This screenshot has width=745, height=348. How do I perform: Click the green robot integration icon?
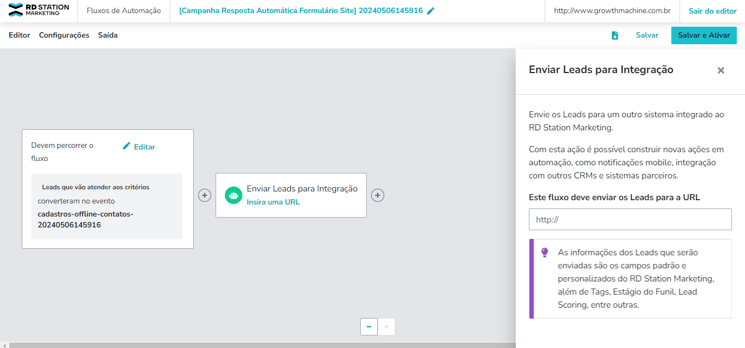[234, 195]
